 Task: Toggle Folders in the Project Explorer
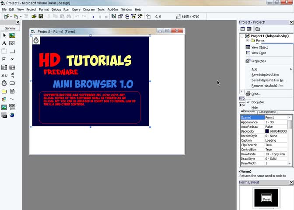[x=258, y=29]
